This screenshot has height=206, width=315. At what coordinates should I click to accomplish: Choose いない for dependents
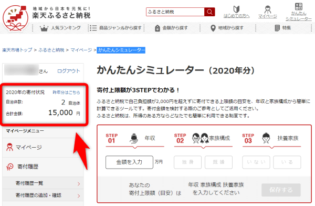tap(256, 162)
